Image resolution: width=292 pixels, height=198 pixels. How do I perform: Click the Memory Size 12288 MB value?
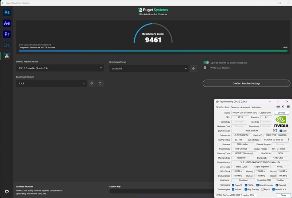tap(241, 158)
